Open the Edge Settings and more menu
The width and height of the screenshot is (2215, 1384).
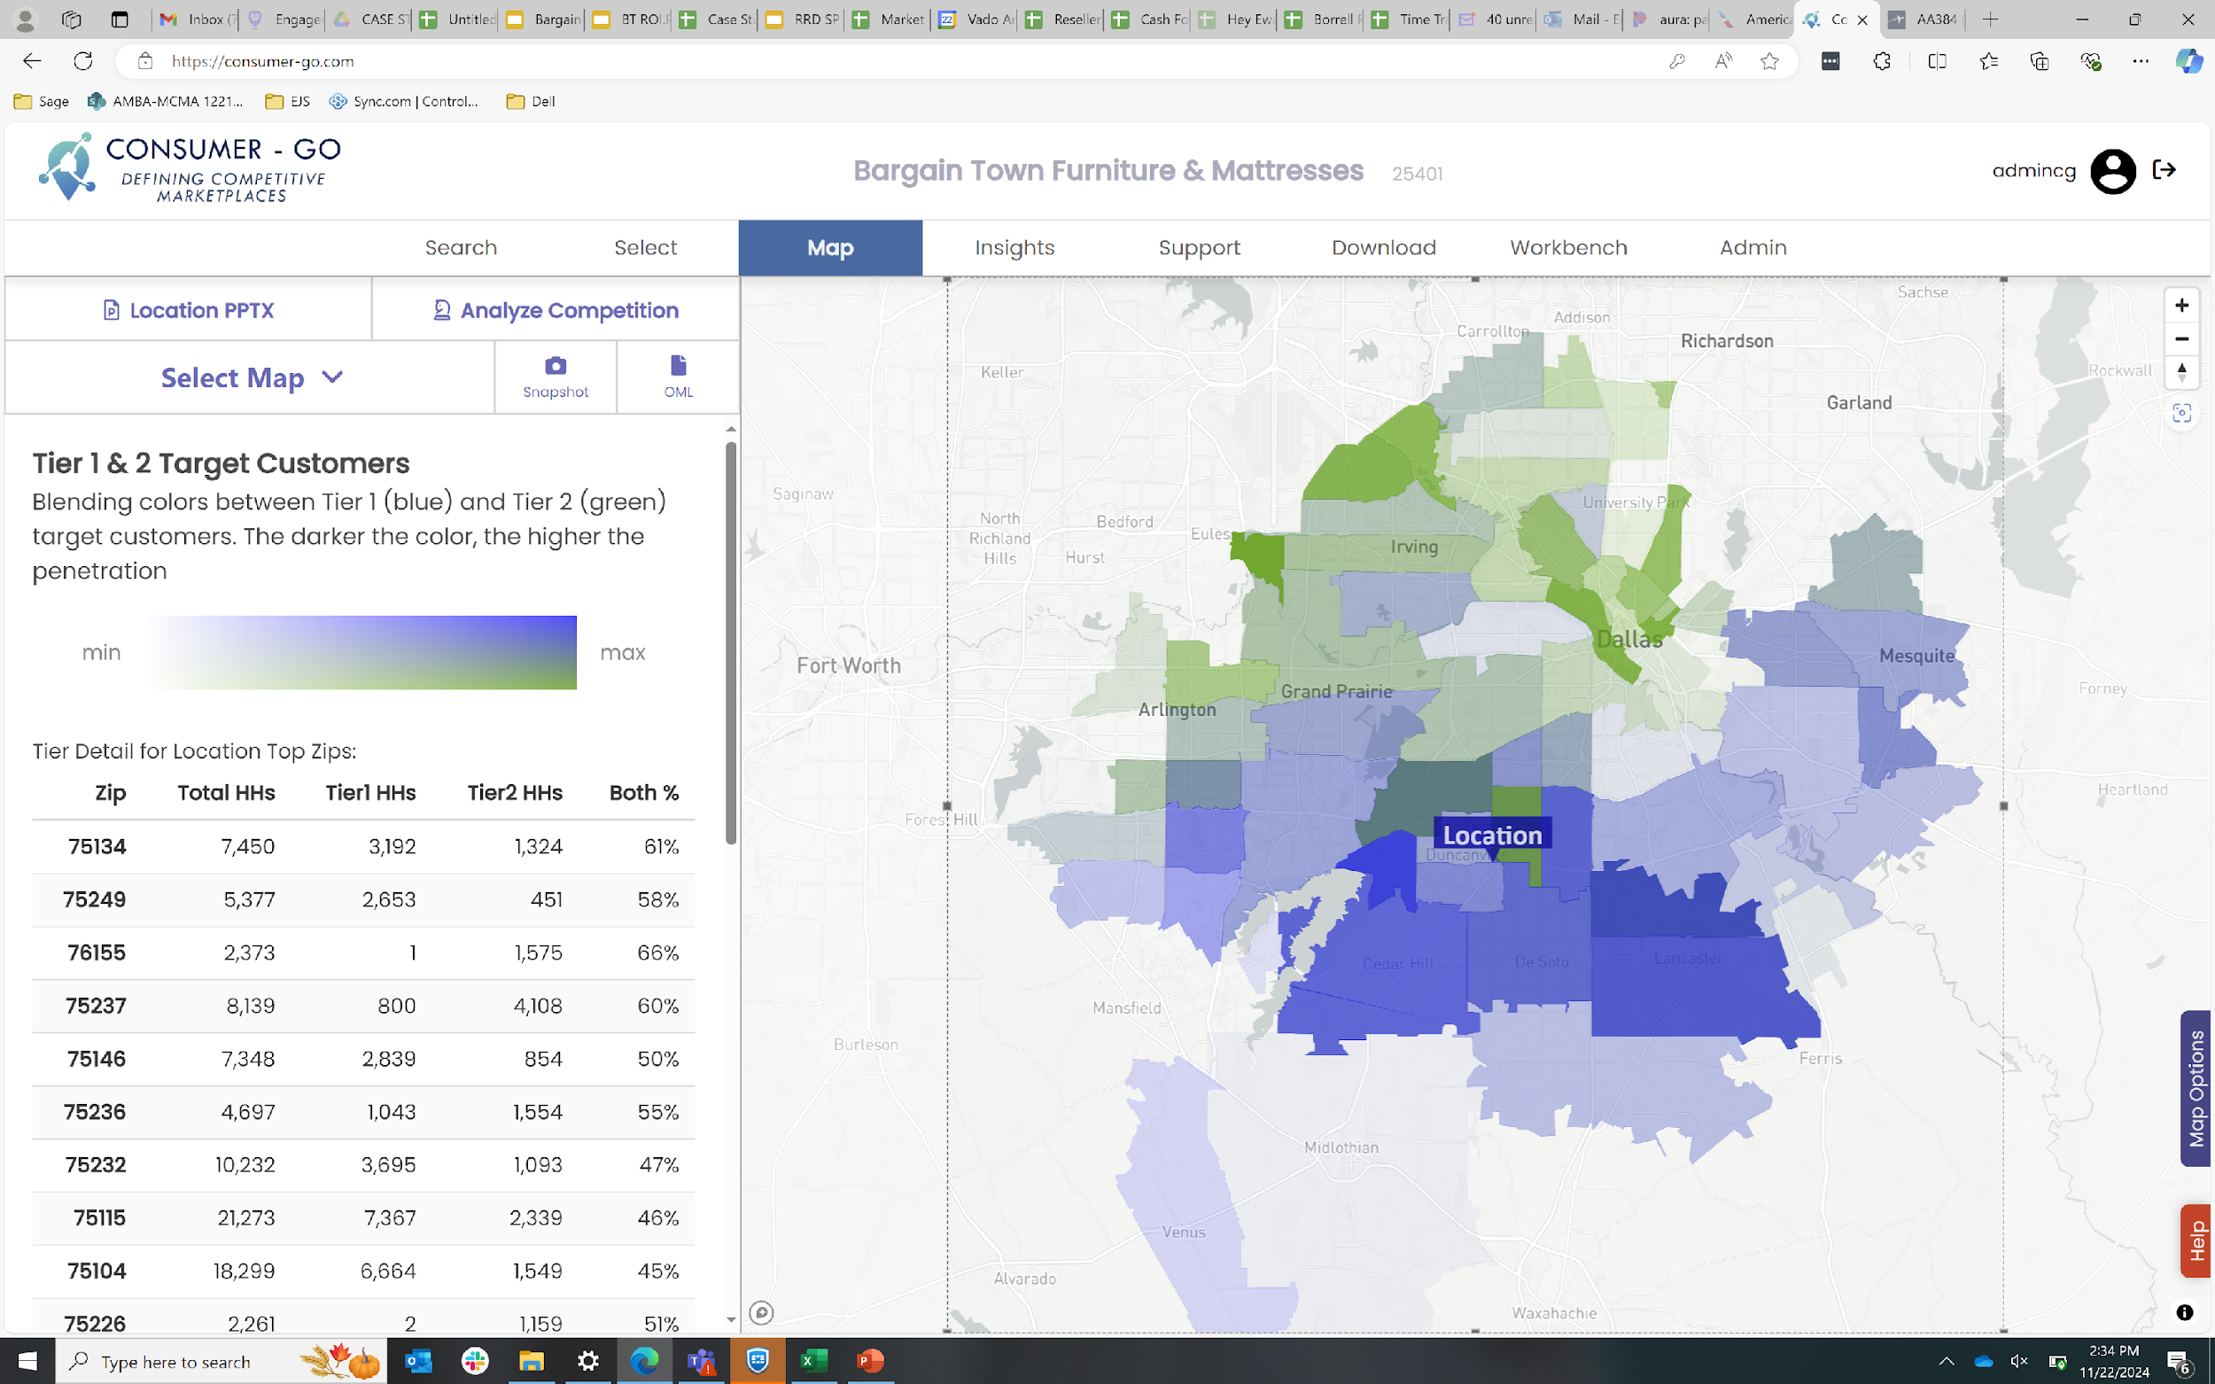point(2141,61)
